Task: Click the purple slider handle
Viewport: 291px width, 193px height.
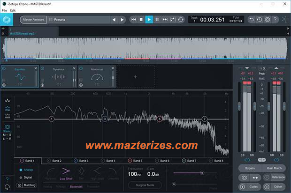Action: [x=202, y=173]
